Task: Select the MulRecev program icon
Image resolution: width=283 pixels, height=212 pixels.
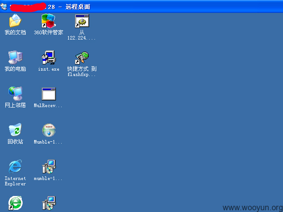Action: click(49, 94)
